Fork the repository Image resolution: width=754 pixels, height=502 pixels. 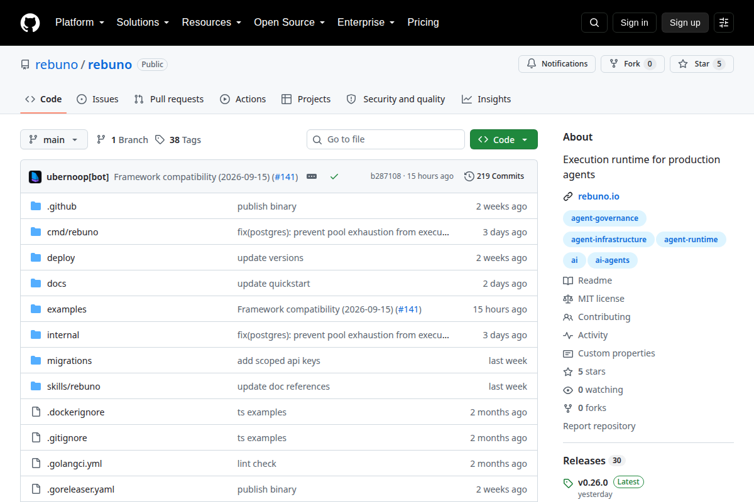click(x=632, y=64)
